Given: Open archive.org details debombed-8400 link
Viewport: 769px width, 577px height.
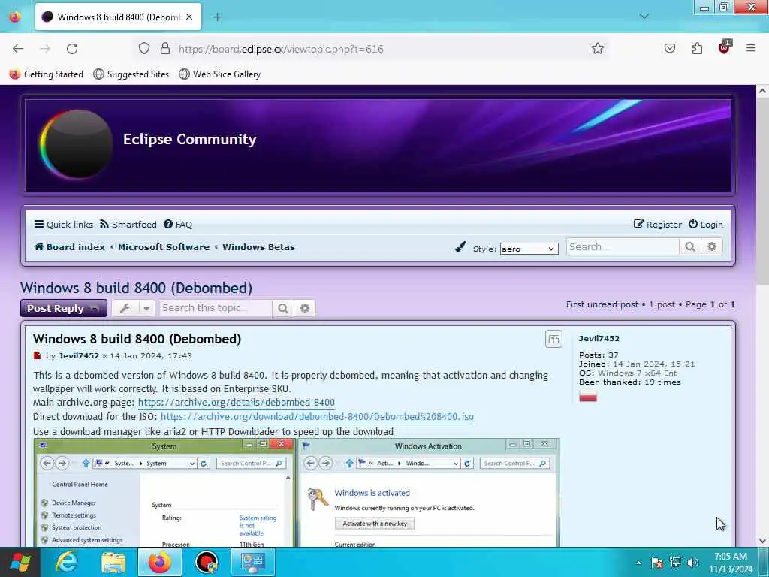Looking at the screenshot, I should 237,403.
